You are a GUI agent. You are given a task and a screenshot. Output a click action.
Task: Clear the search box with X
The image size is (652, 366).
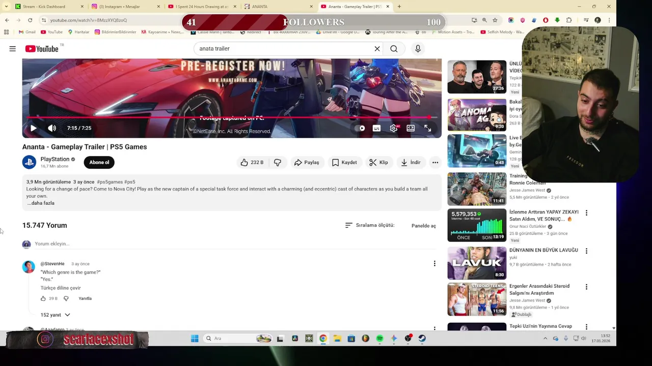click(x=377, y=49)
